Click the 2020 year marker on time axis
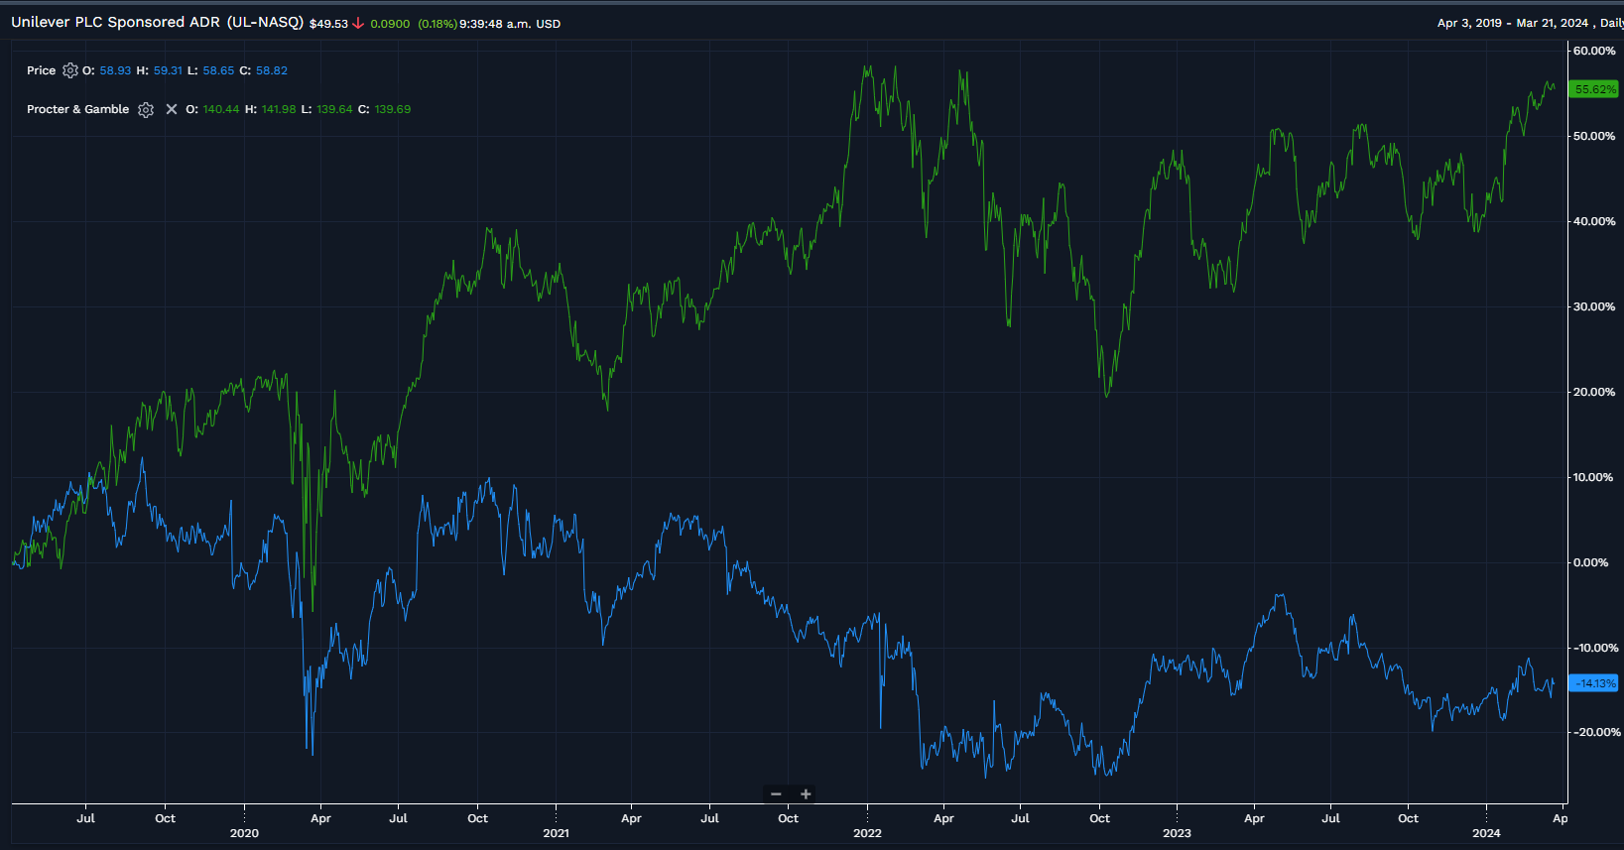This screenshot has height=850, width=1624. point(244,833)
